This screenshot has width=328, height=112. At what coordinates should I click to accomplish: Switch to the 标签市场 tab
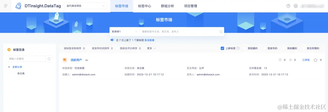point(121,6)
